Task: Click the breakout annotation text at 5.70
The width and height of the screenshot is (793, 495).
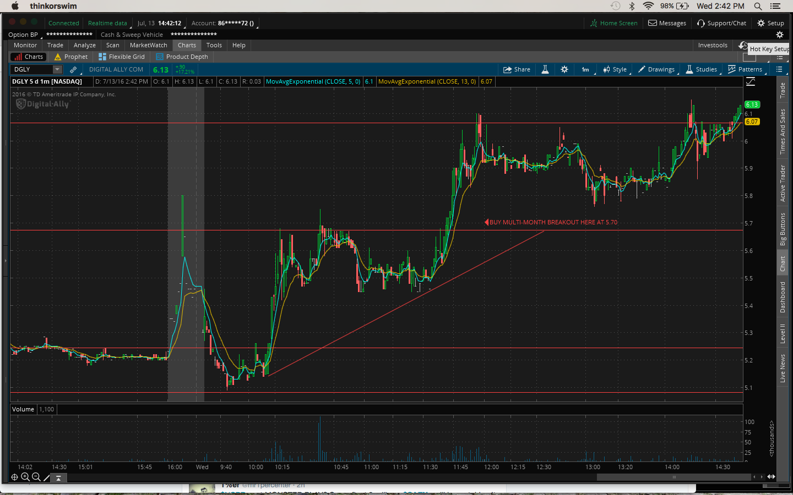Action: (x=553, y=222)
